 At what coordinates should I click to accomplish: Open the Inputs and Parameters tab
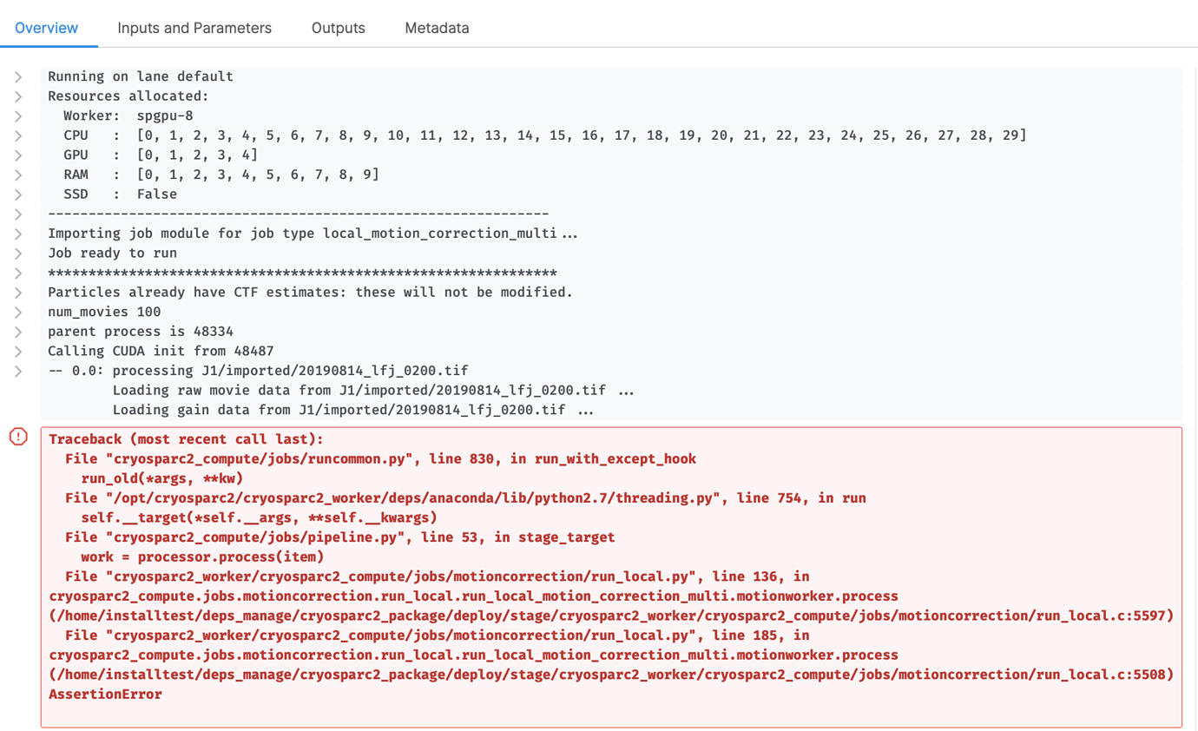click(194, 28)
